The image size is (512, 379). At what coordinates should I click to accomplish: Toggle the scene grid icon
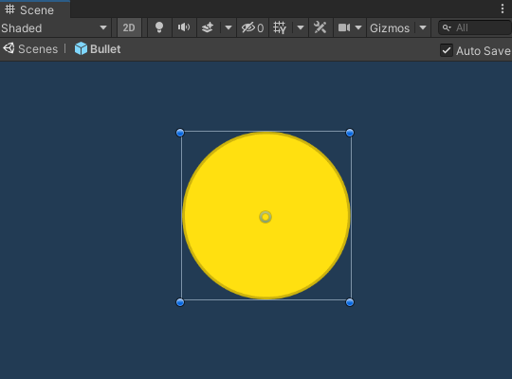(x=280, y=27)
